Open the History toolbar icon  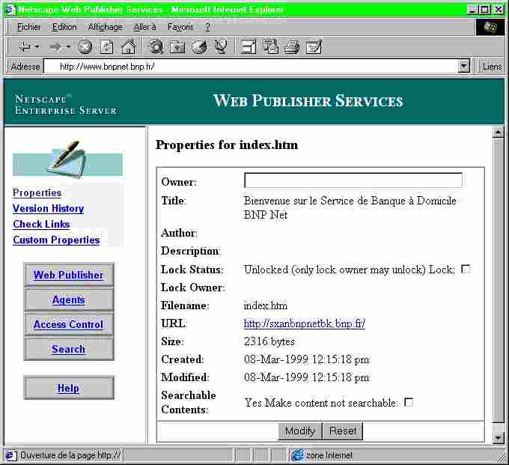(x=199, y=47)
